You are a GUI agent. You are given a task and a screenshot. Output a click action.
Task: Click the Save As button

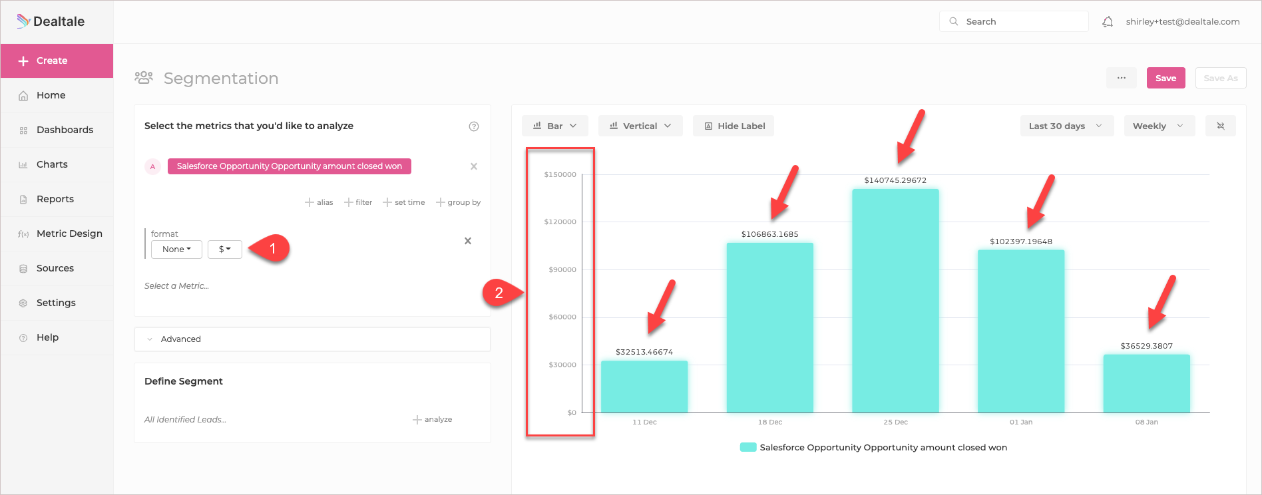pos(1221,78)
